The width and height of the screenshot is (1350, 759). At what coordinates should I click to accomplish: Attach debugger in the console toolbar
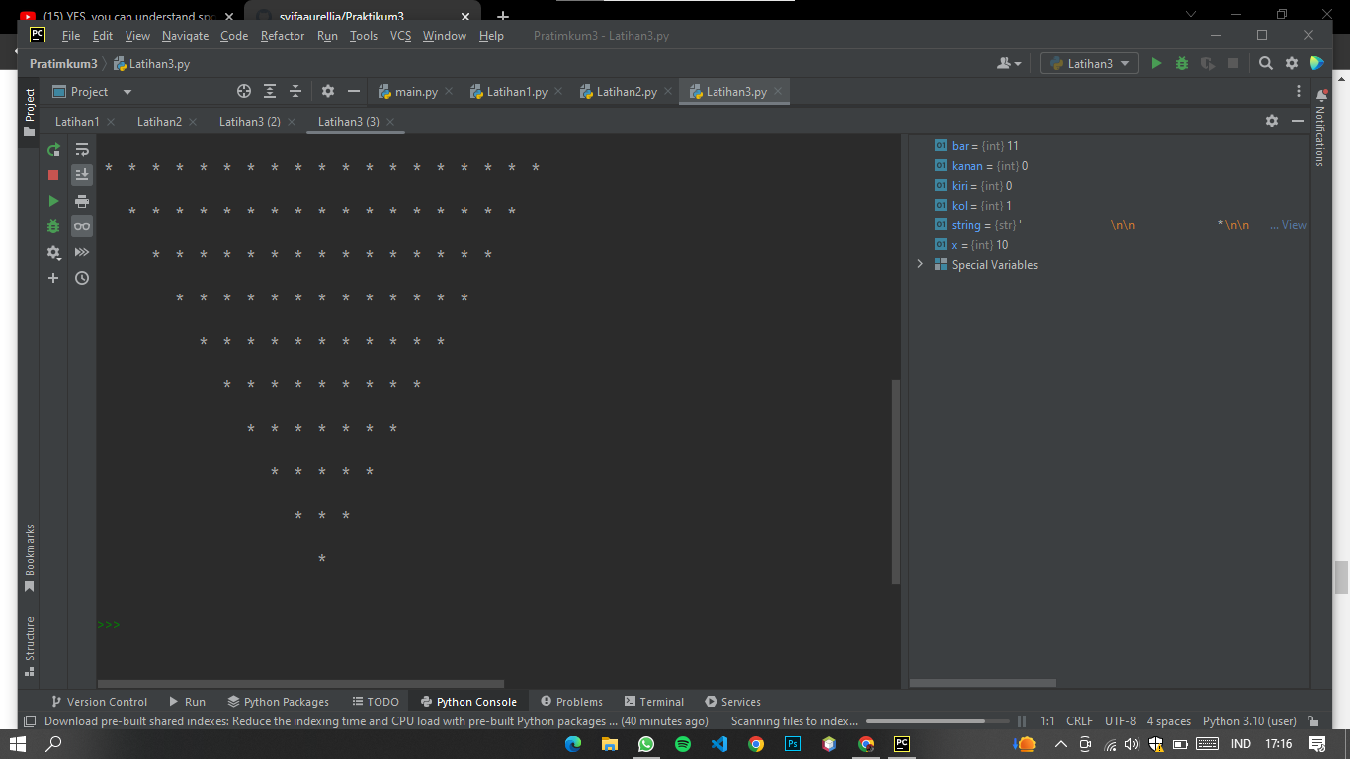click(x=53, y=226)
